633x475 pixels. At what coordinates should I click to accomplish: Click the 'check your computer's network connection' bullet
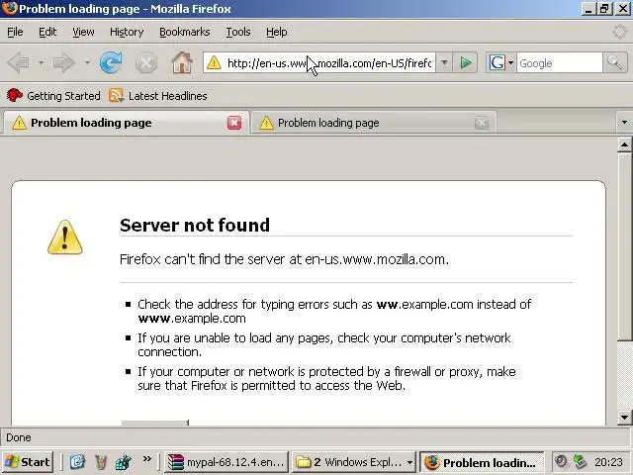[x=324, y=344]
